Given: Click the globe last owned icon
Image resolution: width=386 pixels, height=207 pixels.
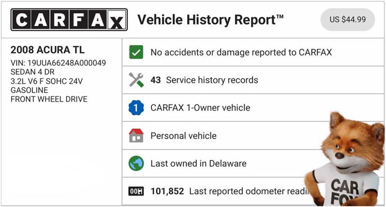Looking at the screenshot, I should (x=137, y=163).
